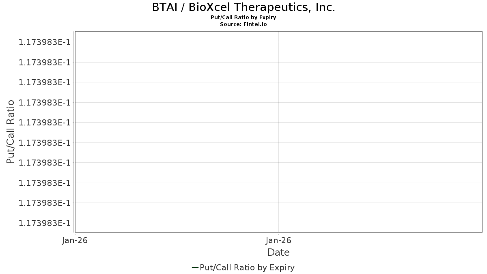Click the BTAI / BioXcel Therapeutics chart title

point(243,7)
